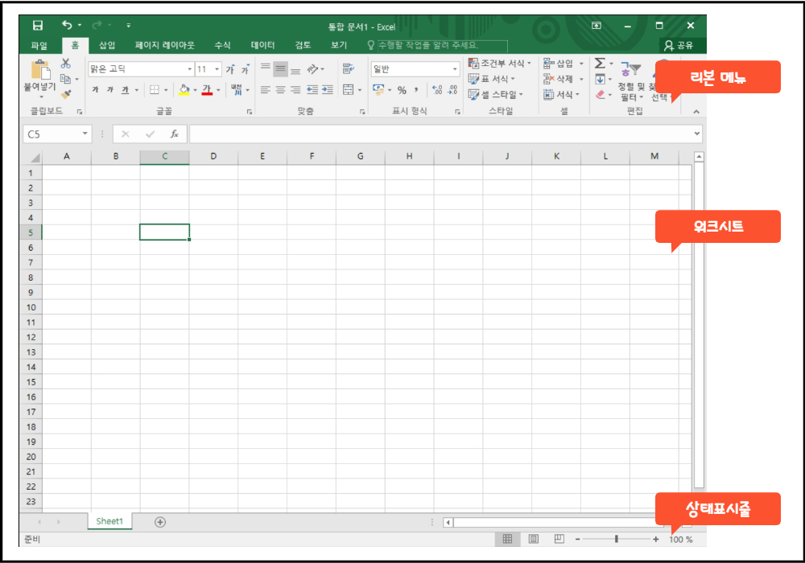Click the 붙여넣기 paste button
The image size is (805, 563).
(40, 77)
